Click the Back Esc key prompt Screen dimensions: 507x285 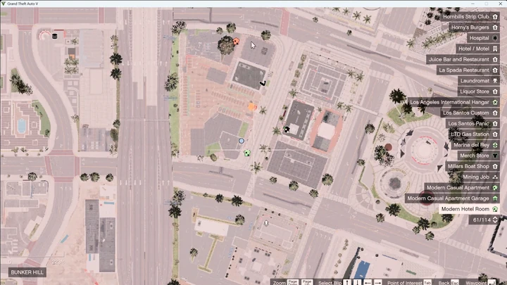click(455, 282)
